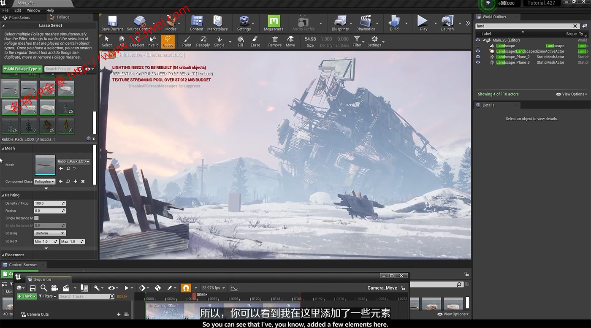Click the Build toolbar icon

(x=394, y=23)
